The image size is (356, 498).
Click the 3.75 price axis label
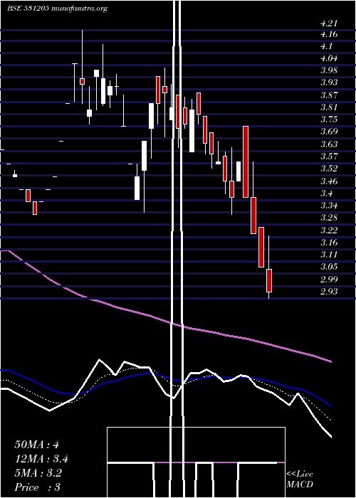[x=329, y=119]
